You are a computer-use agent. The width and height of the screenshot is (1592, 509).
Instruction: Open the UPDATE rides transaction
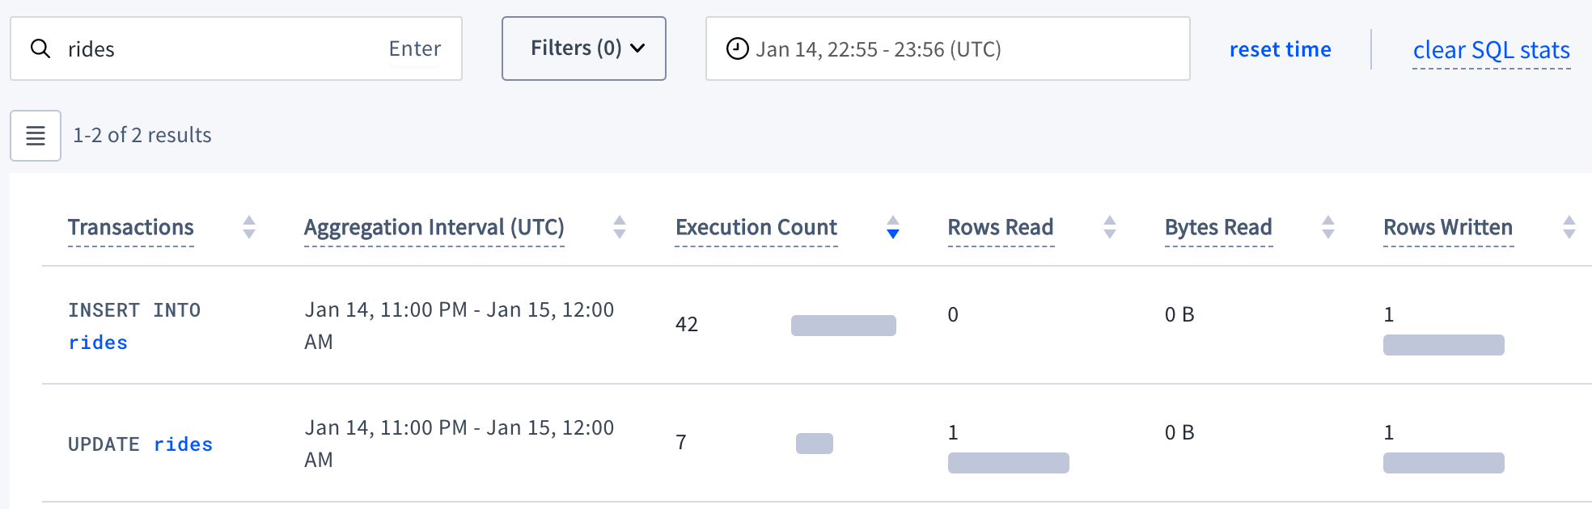[140, 444]
